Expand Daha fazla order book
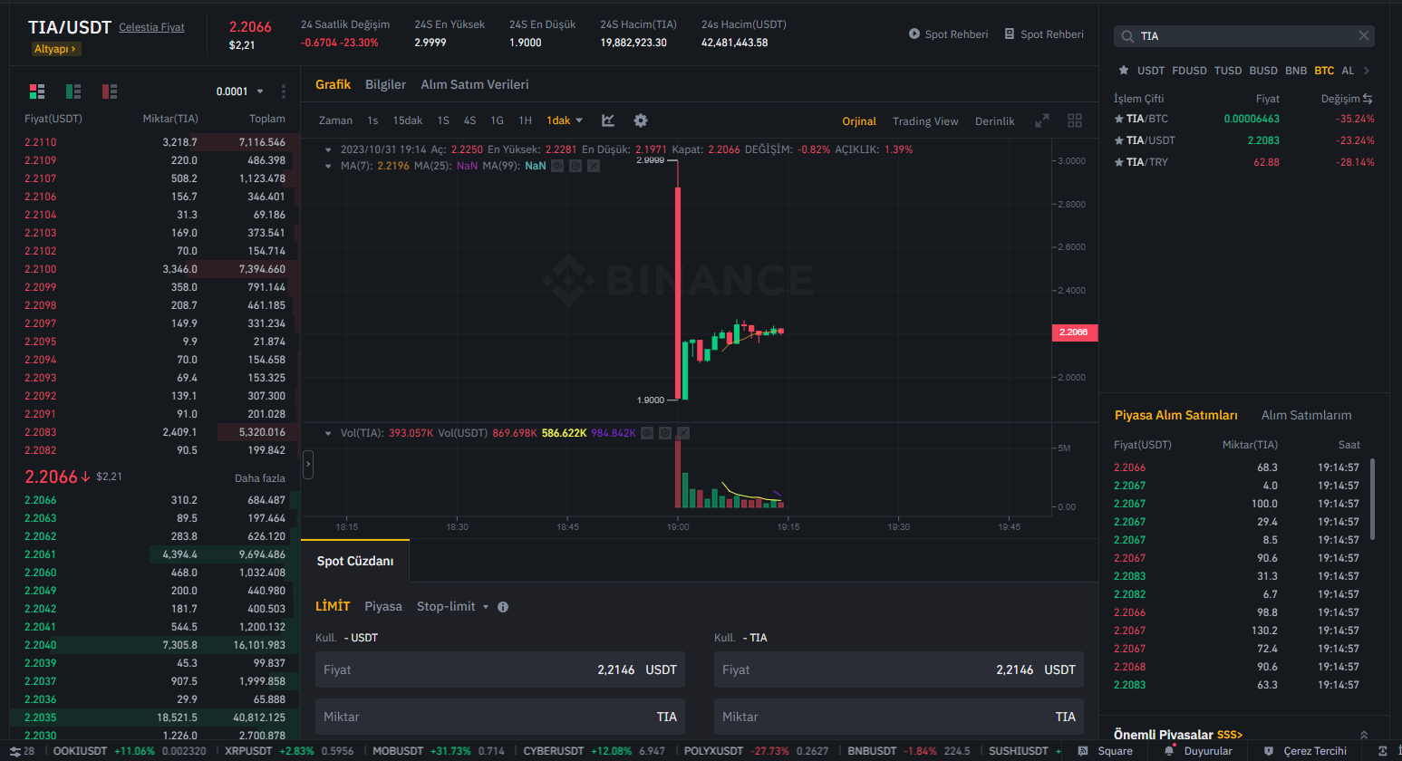1402x761 pixels. 260,478
